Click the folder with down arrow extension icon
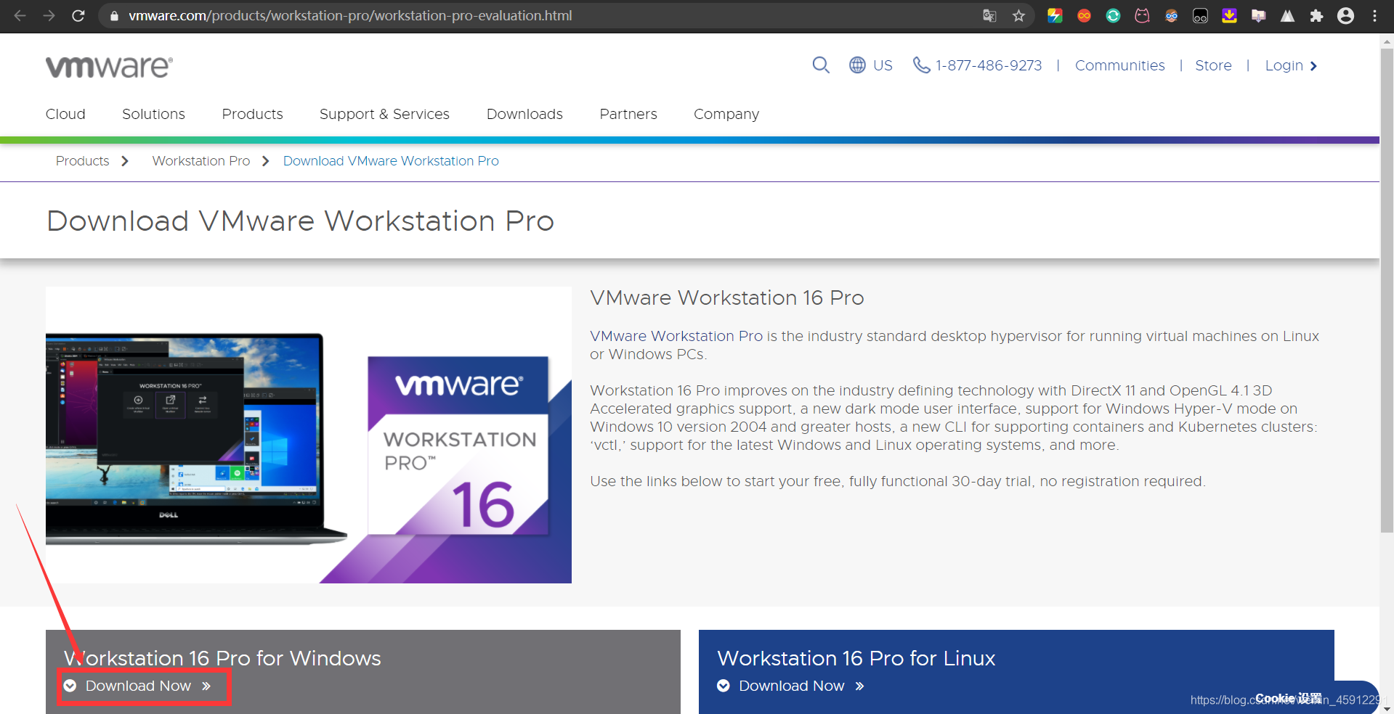Viewport: 1394px width, 714px height. 1258,15
